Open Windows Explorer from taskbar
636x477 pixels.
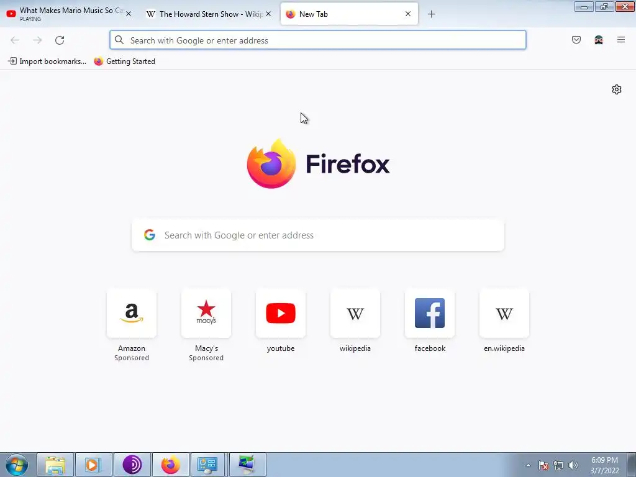(x=55, y=465)
